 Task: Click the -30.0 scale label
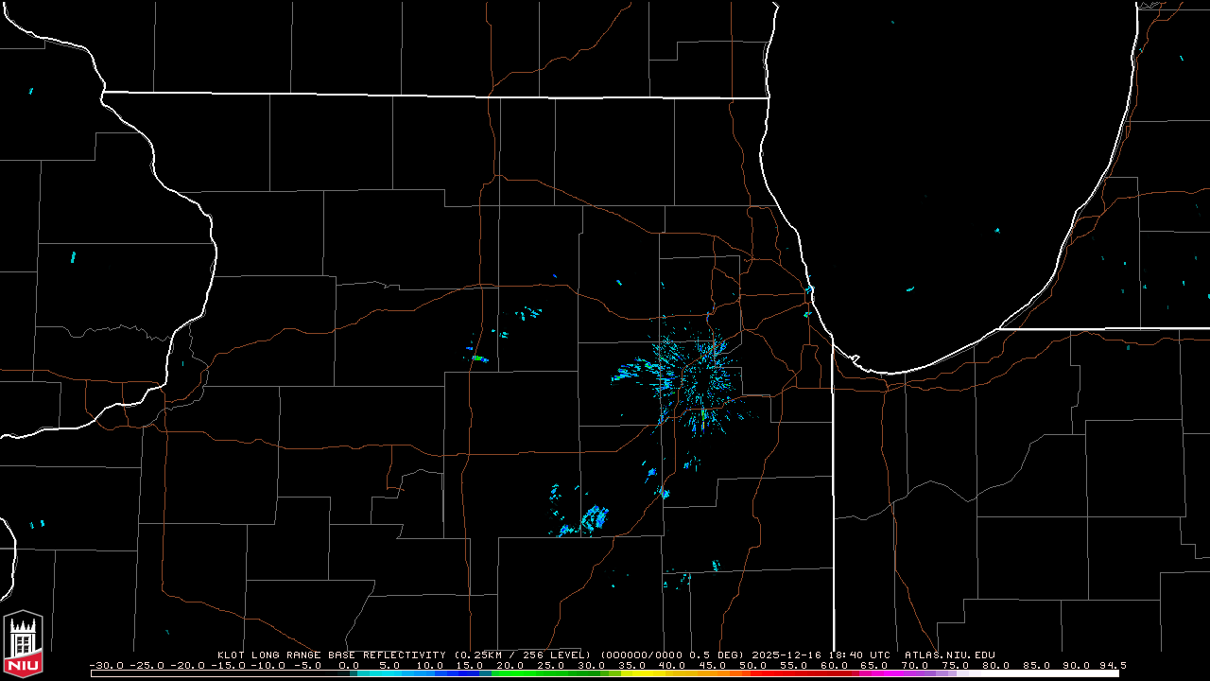(107, 665)
